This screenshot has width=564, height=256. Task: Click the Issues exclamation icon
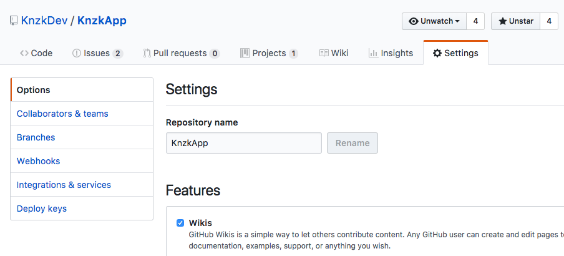point(77,53)
